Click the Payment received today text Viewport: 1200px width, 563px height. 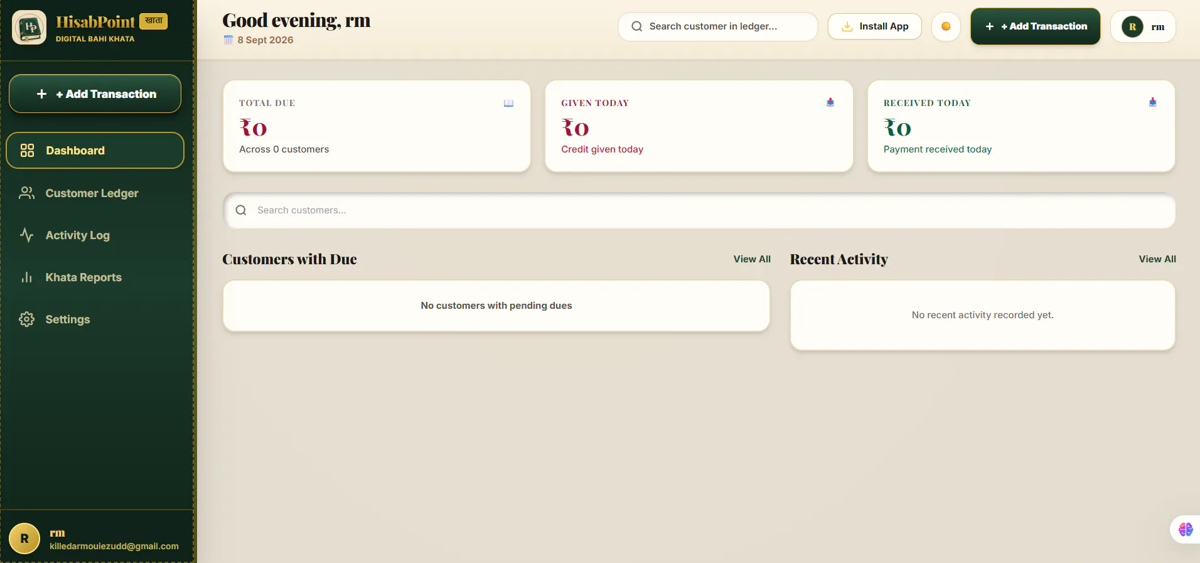938,149
